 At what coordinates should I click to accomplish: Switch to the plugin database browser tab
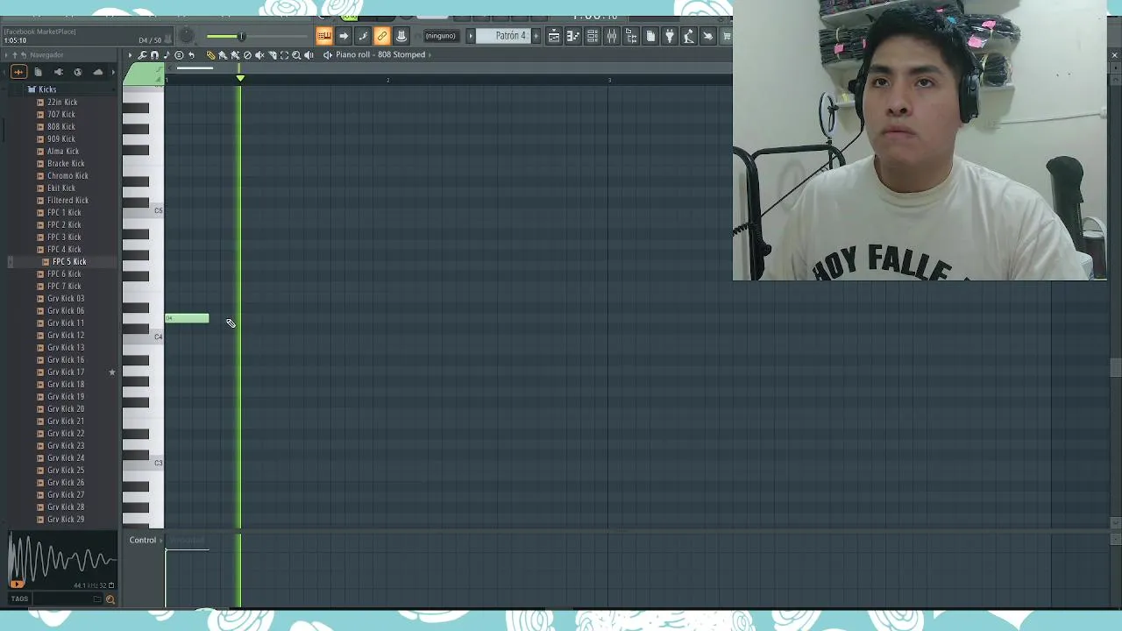(58, 72)
